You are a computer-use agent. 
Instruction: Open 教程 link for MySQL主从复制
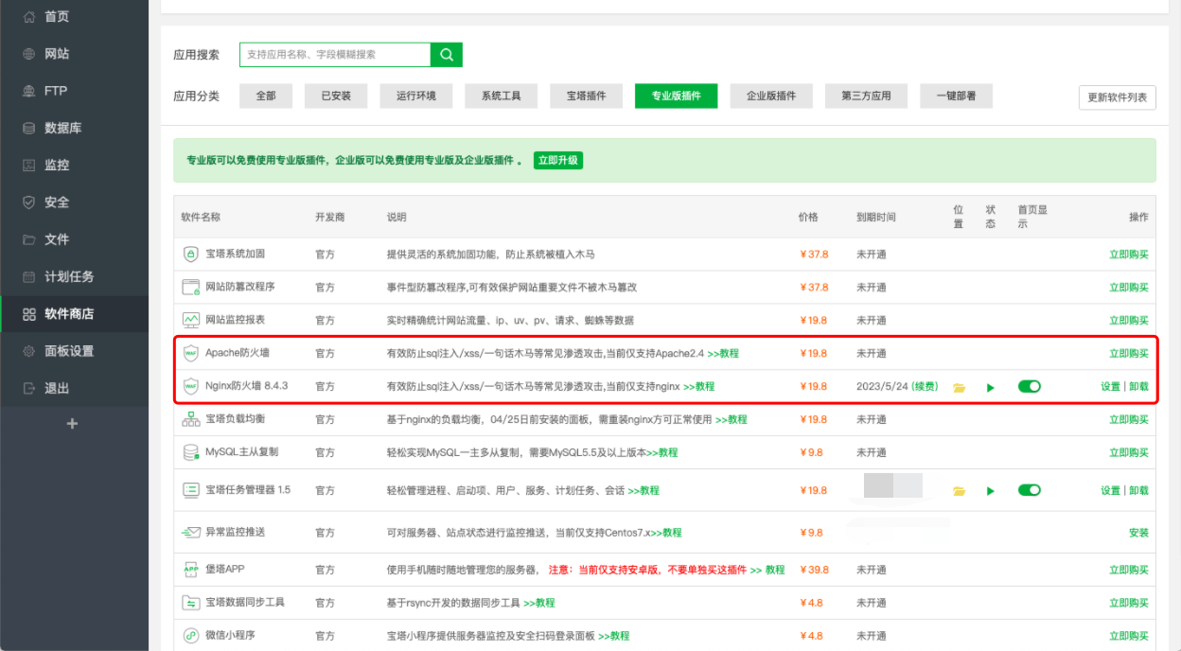tap(662, 453)
